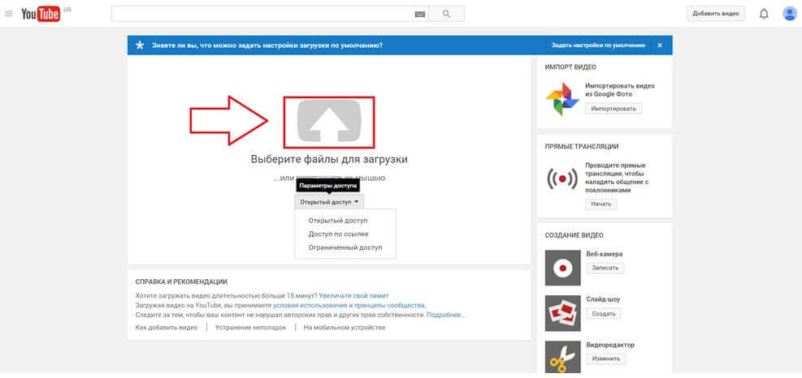Click the Google Photos pinwheel icon

[562, 98]
